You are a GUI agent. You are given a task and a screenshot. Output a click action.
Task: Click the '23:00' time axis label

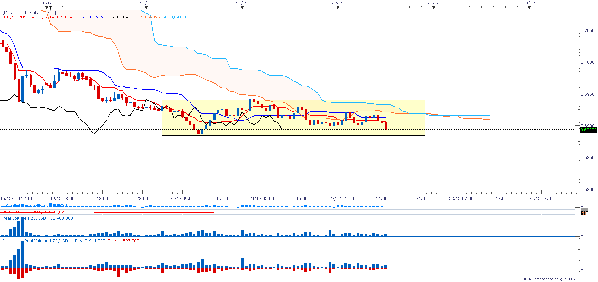coord(142,198)
